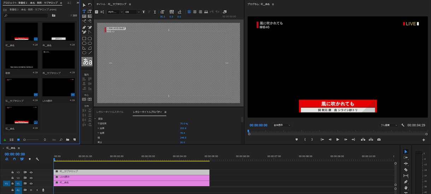Step forward one frame
This screenshot has width=431, height=194.
pyautogui.click(x=346, y=139)
